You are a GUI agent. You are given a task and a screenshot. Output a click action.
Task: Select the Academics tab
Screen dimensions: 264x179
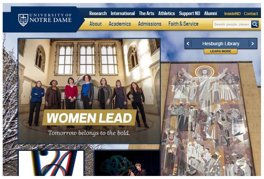click(120, 24)
